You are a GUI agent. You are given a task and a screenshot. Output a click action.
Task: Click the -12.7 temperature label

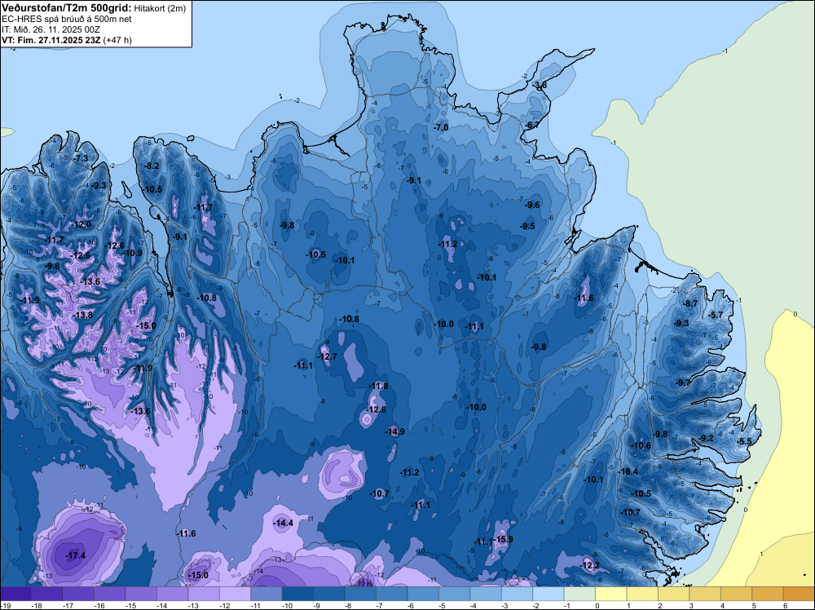click(328, 356)
